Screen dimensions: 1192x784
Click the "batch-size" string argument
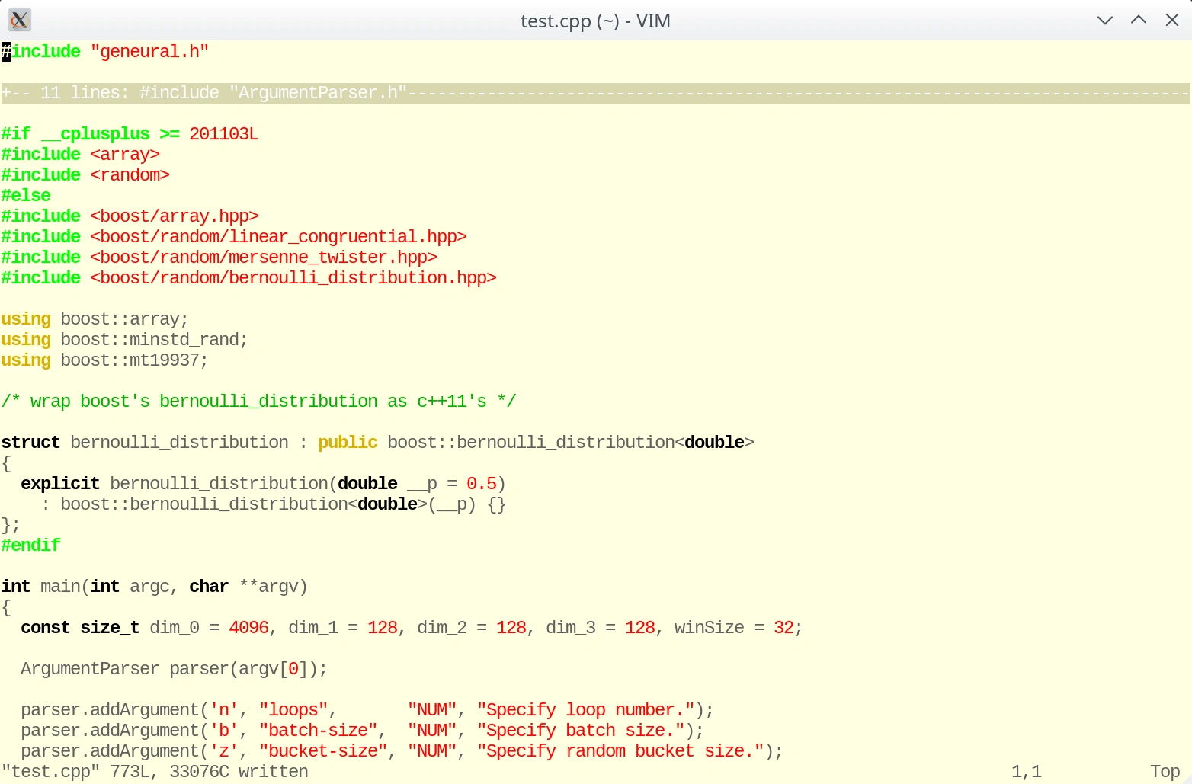(318, 731)
